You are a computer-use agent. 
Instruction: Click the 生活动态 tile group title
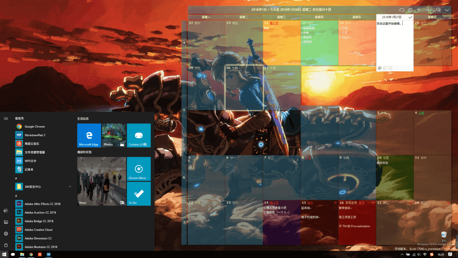coord(83,118)
